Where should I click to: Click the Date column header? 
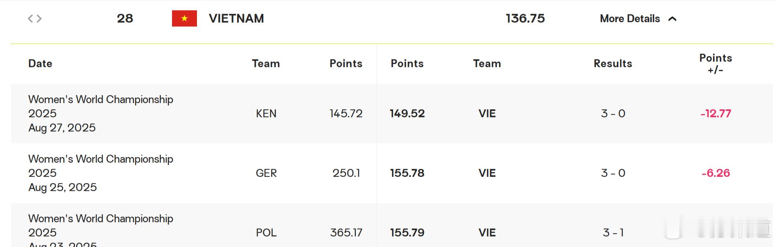[x=40, y=64]
